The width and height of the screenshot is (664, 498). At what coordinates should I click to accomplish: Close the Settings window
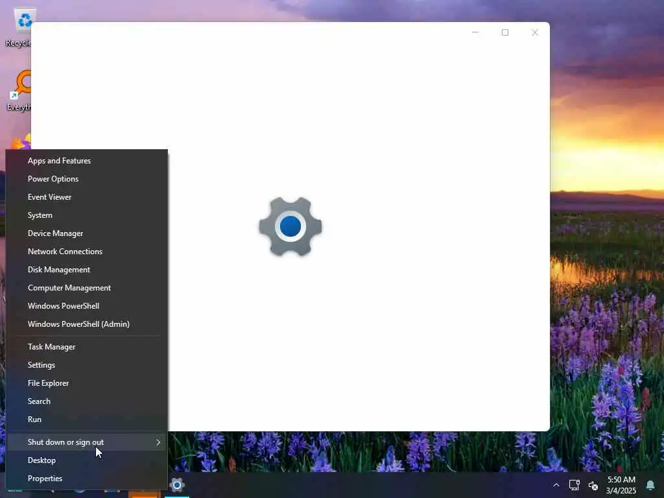click(535, 32)
